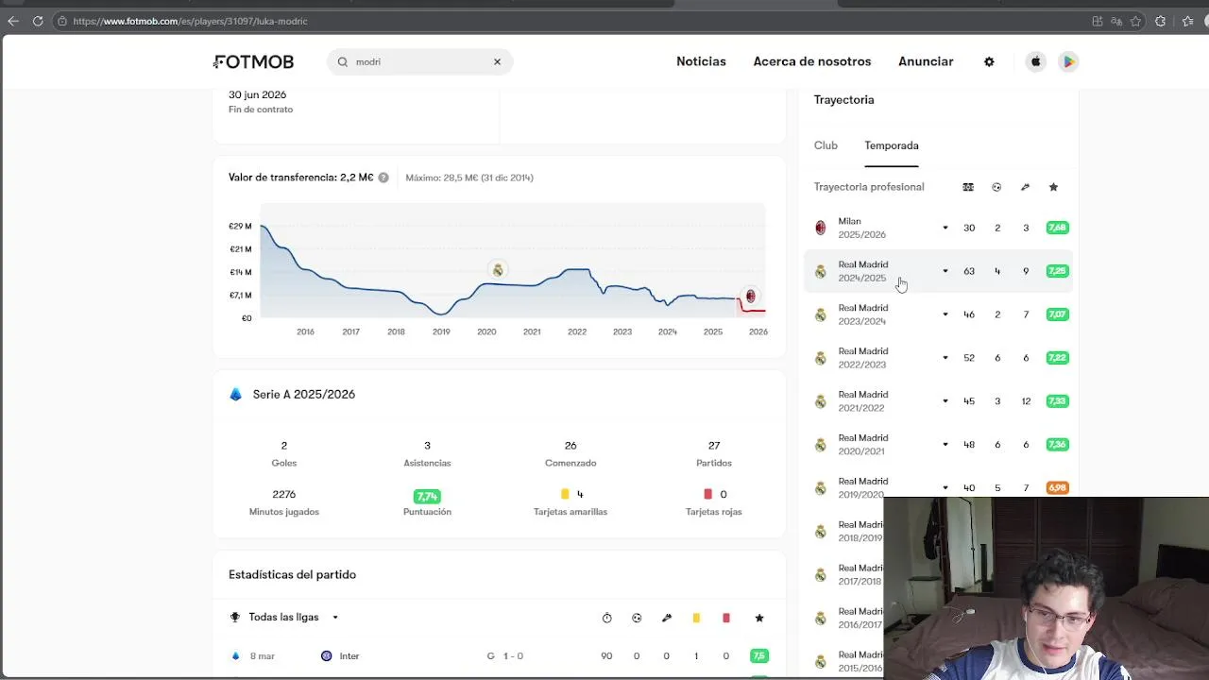The height and width of the screenshot is (680, 1209).
Task: Click Real Madrid crest for 2022/2023
Action: [820, 358]
